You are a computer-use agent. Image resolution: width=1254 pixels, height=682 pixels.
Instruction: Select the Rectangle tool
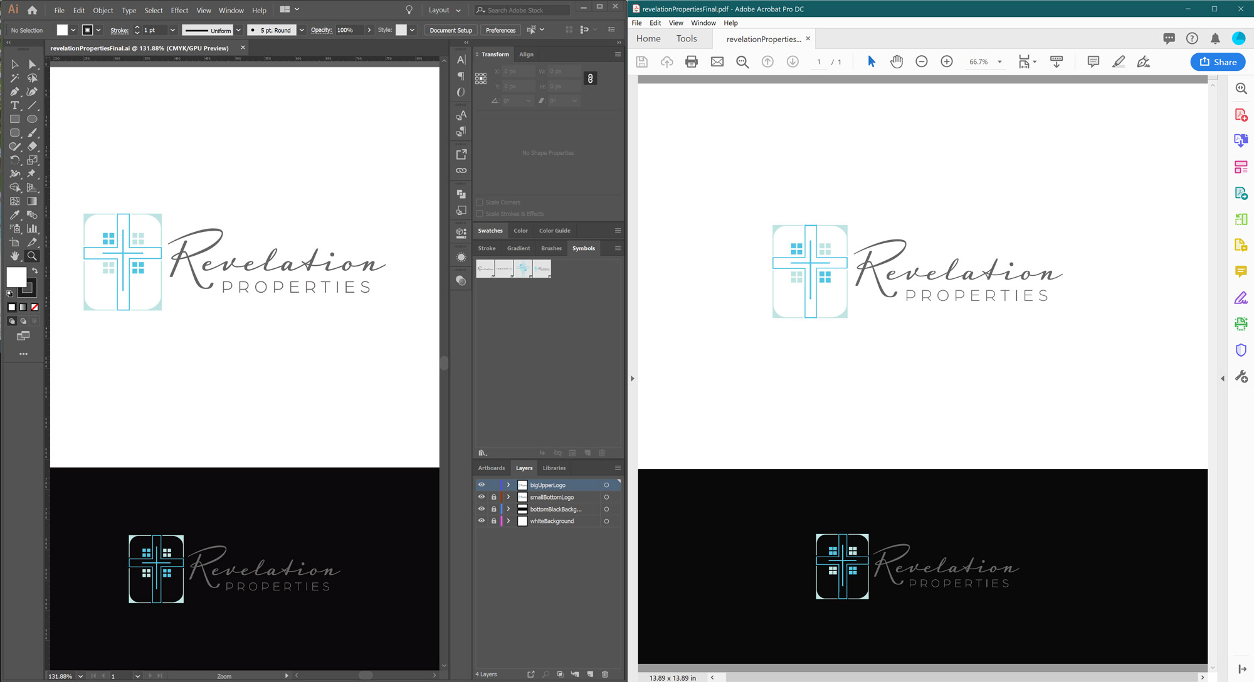14,119
